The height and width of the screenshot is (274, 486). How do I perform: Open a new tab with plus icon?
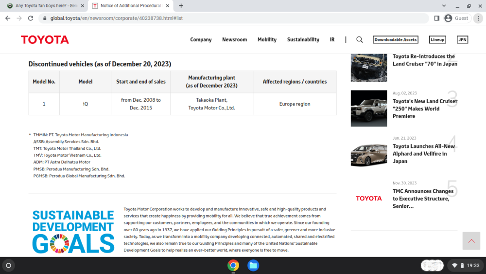[x=181, y=5]
